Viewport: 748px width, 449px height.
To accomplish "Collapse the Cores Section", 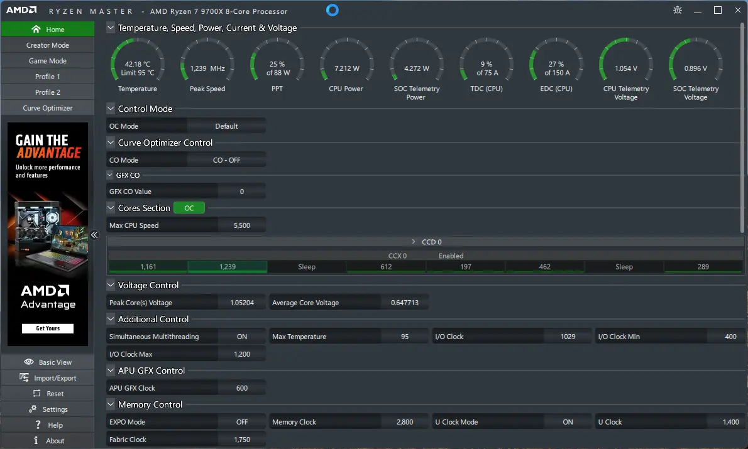I will click(111, 208).
